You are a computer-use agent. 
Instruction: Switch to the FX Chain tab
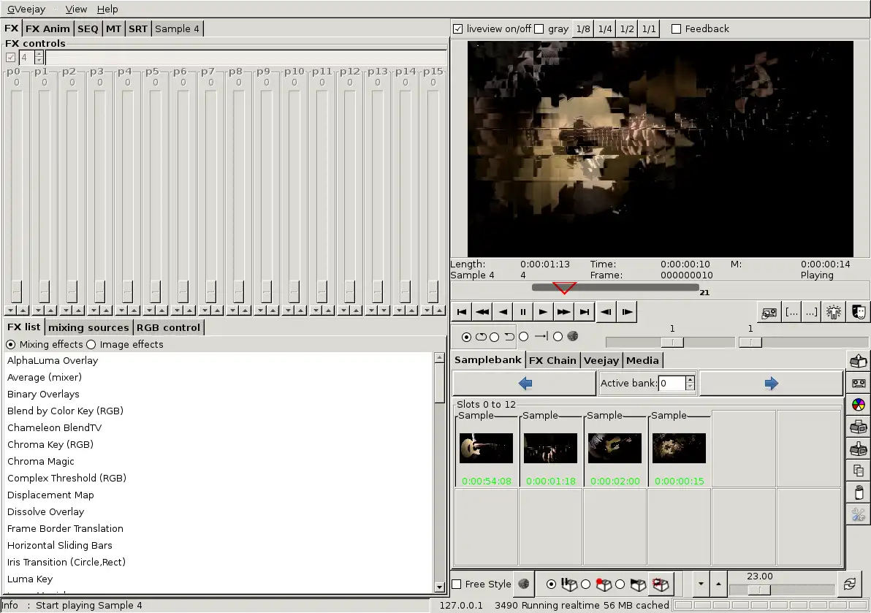[x=552, y=360]
